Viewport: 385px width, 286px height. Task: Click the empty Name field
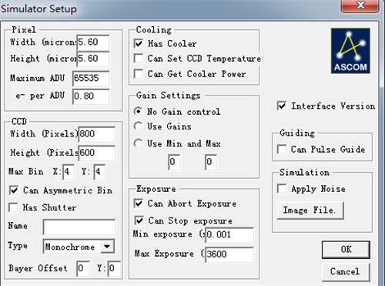pos(79,227)
